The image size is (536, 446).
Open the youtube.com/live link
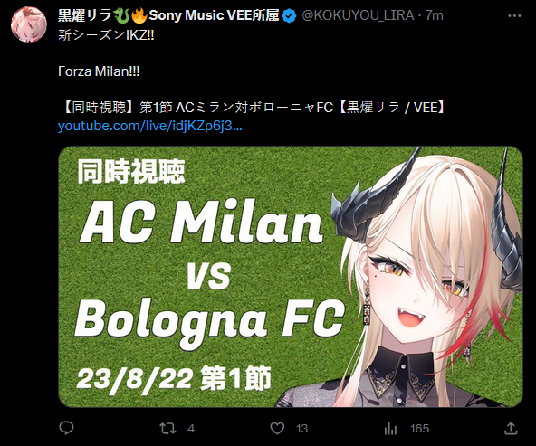(x=150, y=126)
